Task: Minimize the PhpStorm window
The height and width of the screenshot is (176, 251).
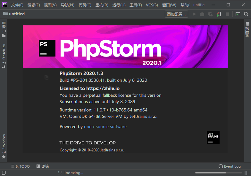Action: pyautogui.click(x=213, y=5)
